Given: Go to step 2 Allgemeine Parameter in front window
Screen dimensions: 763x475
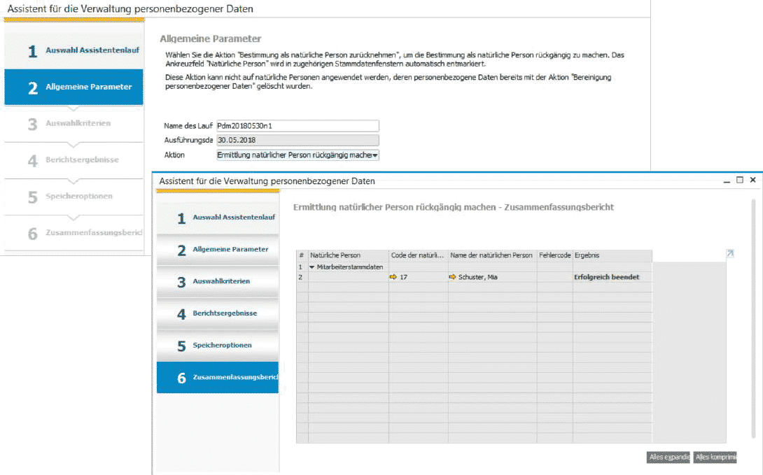Looking at the screenshot, I should pyautogui.click(x=218, y=250).
